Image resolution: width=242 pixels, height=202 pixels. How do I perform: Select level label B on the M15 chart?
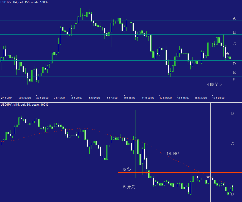pyautogui.click(x=232, y=113)
